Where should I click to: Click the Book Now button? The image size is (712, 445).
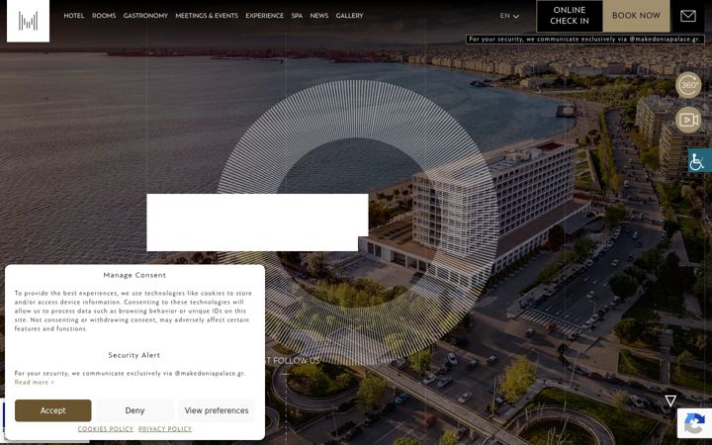point(636,16)
